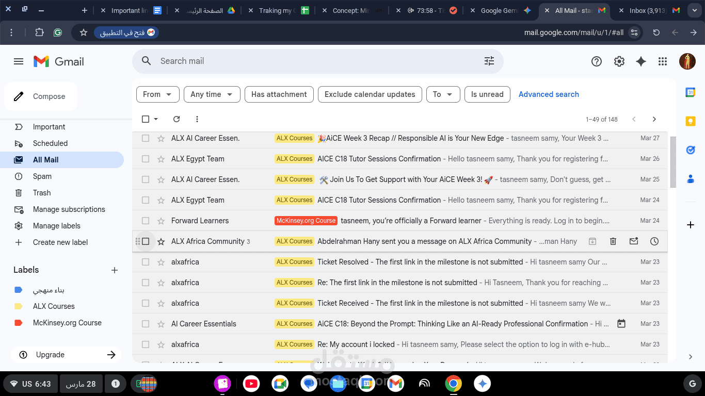Toggle the Is unread filter chip
705x396 pixels.
(x=487, y=94)
